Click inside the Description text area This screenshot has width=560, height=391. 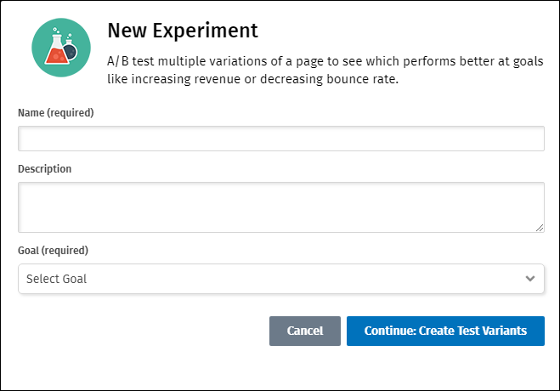(280, 207)
